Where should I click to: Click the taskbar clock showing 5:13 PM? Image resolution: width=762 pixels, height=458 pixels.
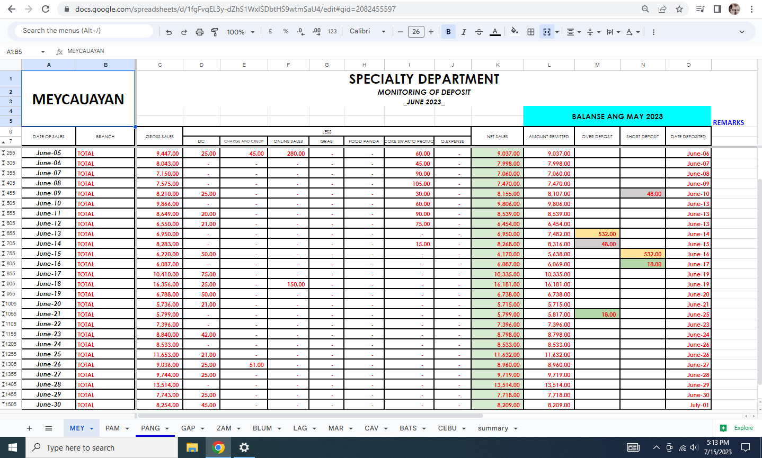pyautogui.click(x=718, y=447)
